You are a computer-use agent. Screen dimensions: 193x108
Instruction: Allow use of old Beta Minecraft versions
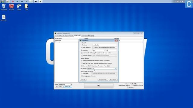[82, 63]
